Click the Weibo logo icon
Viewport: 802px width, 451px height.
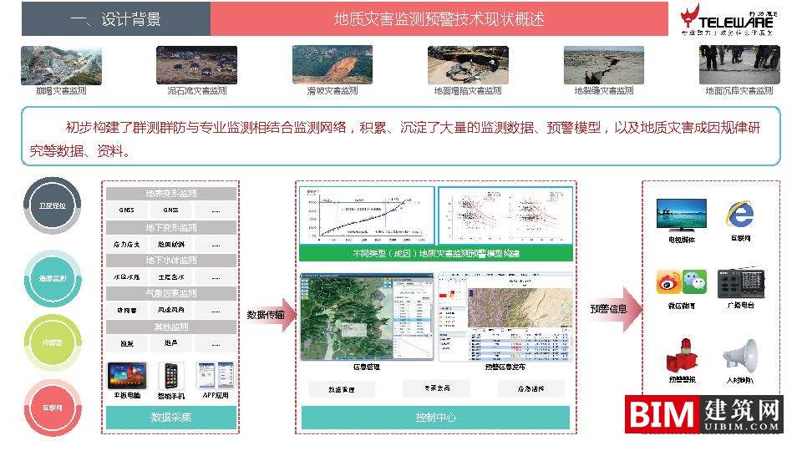(669, 281)
